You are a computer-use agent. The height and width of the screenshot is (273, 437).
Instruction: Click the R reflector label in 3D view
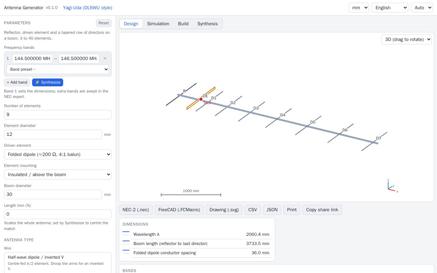(184, 91)
